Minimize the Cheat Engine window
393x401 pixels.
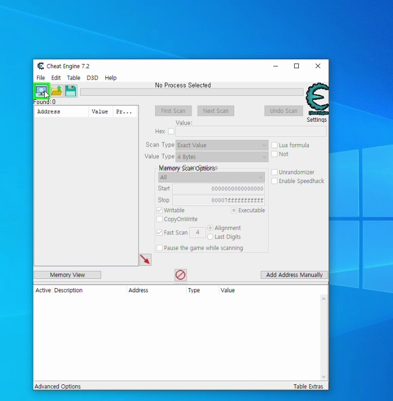[275, 66]
